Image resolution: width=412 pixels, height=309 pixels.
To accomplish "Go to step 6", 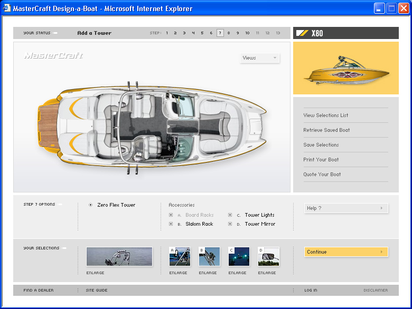I will [x=211, y=33].
